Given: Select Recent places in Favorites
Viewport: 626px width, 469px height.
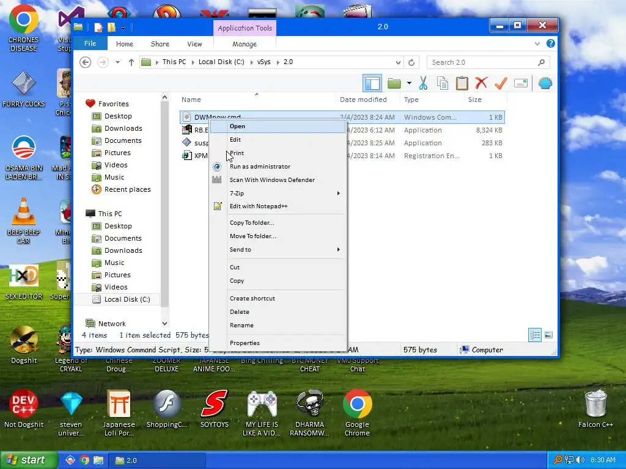Looking at the screenshot, I should tap(122, 189).
